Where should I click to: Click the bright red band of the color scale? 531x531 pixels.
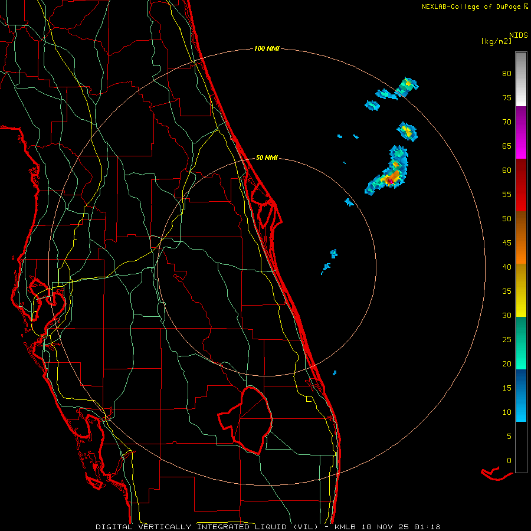tap(521, 185)
